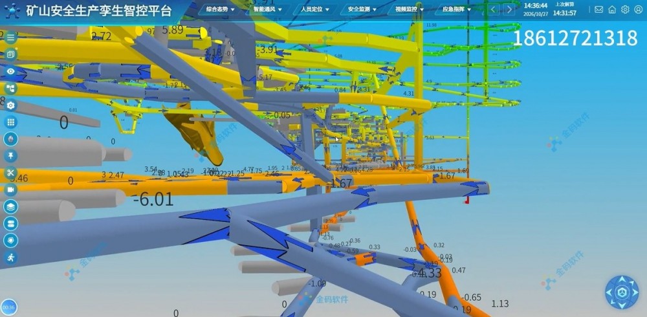
Task: Open the video camera tool in sidebar
Action: coord(11,190)
